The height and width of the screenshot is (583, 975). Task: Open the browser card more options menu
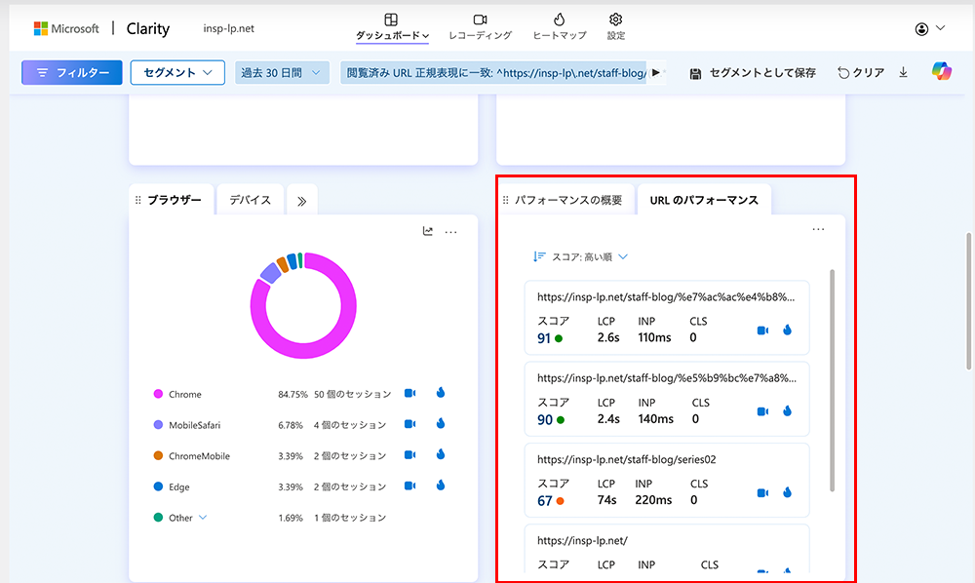pos(450,232)
